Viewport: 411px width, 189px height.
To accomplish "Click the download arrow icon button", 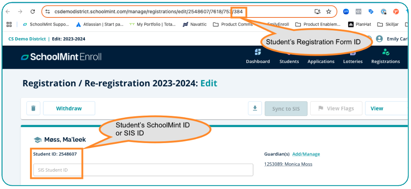I will click(x=255, y=108).
